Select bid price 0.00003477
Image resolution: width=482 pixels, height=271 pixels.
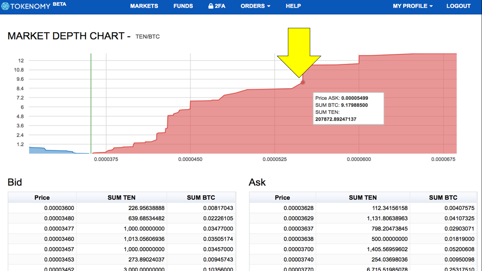click(x=59, y=229)
